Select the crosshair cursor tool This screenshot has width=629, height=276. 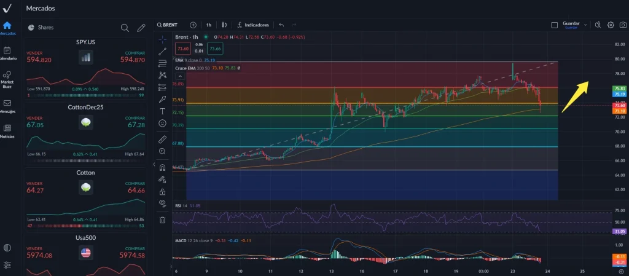pyautogui.click(x=162, y=39)
